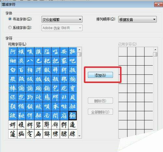This screenshot has width=163, height=152.
Task: Select the 拜 character cell
Action: (55, 70)
